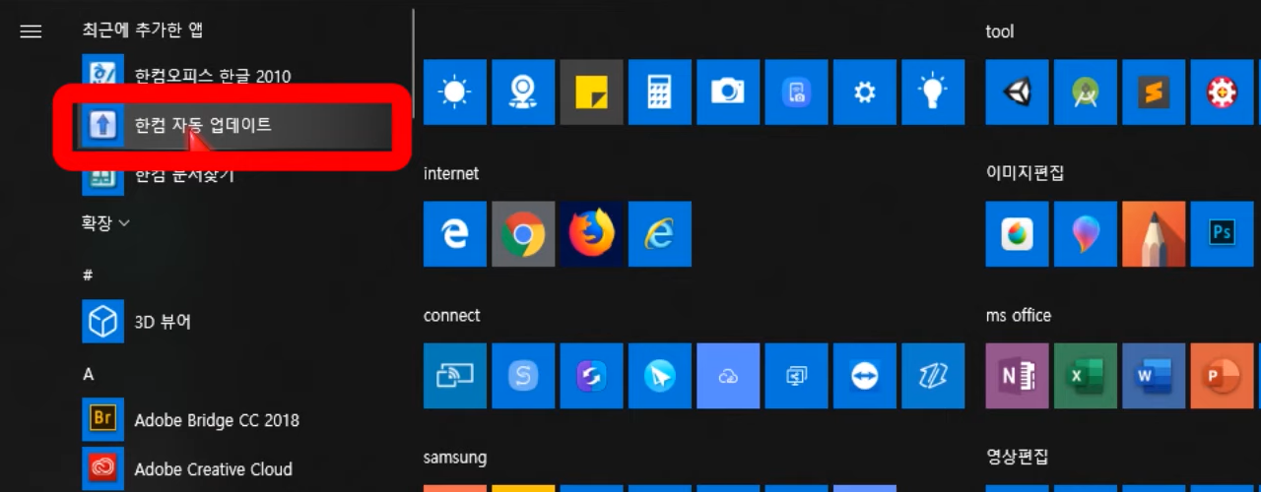This screenshot has width=1261, height=492.
Task: Launch PowerPoint tile
Action: click(x=1222, y=376)
